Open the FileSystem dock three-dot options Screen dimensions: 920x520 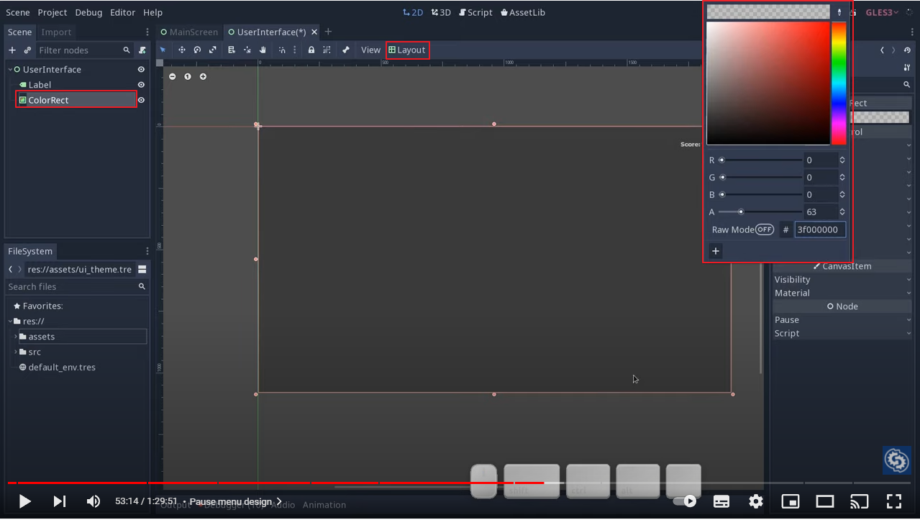tap(147, 251)
